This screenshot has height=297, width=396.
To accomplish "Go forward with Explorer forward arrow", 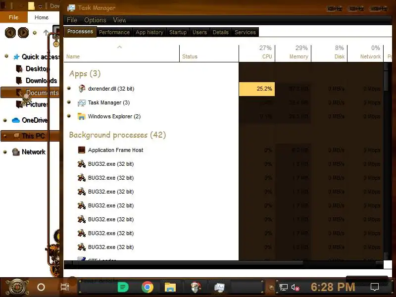I will (23, 33).
